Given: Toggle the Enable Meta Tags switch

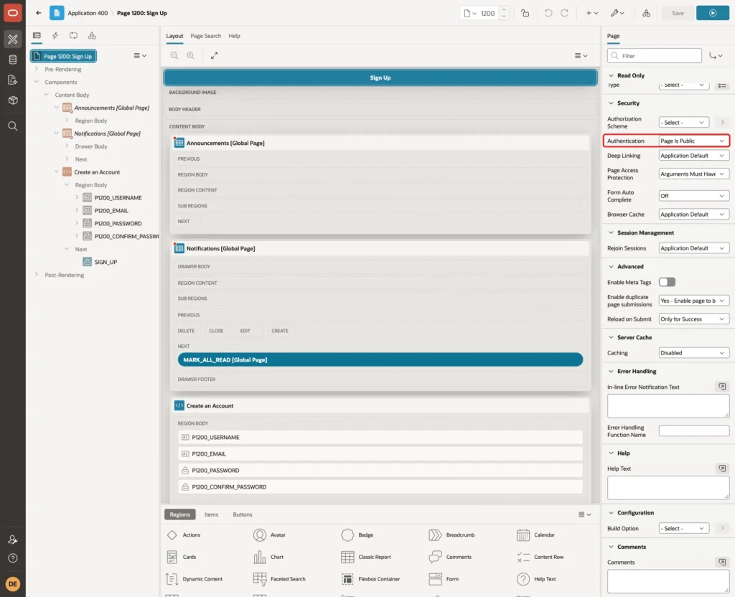Looking at the screenshot, I should tap(667, 282).
